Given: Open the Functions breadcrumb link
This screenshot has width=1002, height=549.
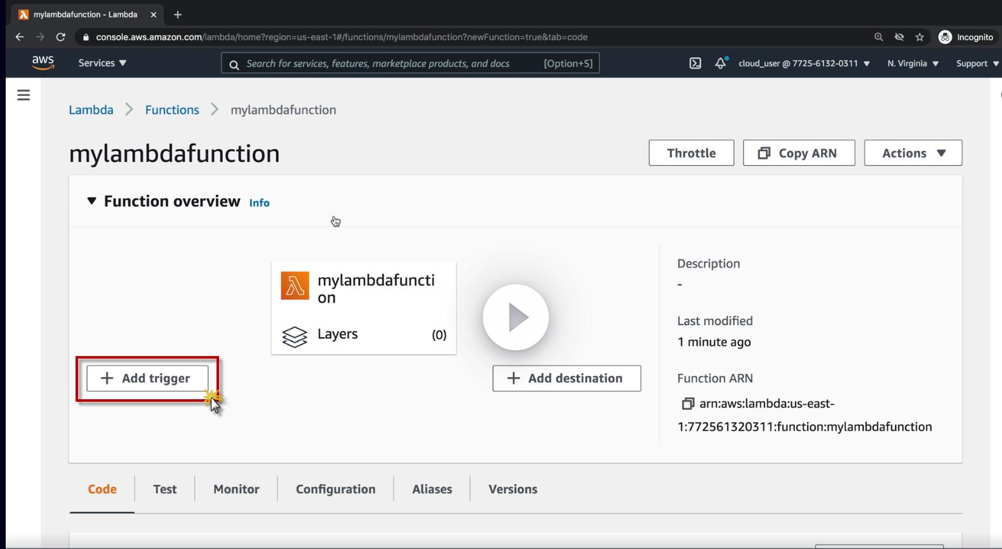Looking at the screenshot, I should [x=172, y=110].
